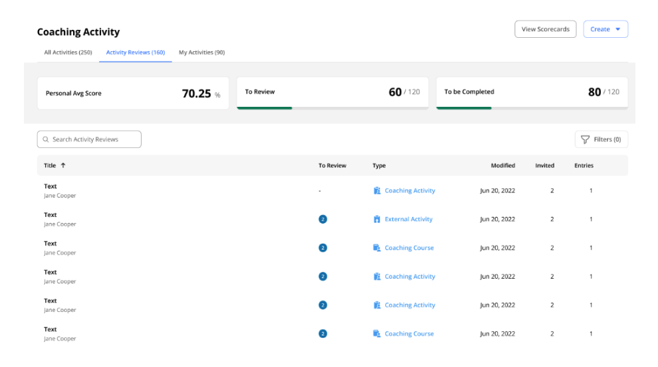658x367 pixels.
Task: Click the To be Completed progress bar
Action: click(x=532, y=108)
